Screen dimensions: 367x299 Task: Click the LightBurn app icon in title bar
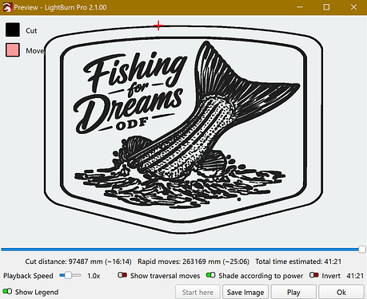7,7
